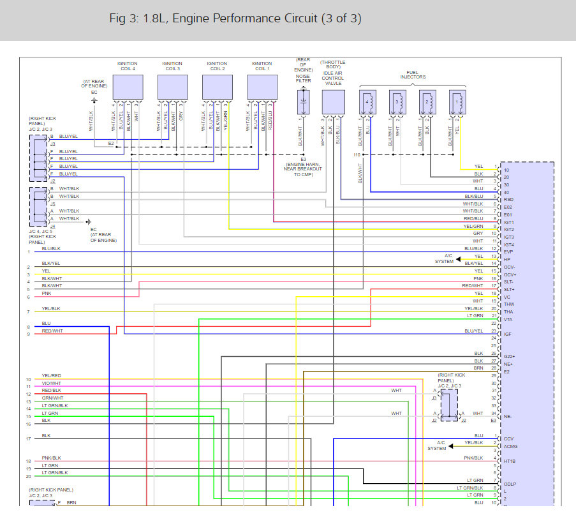Click the NE+ pin label
Image resolution: width=576 pixels, height=517 pixels.
click(508, 364)
